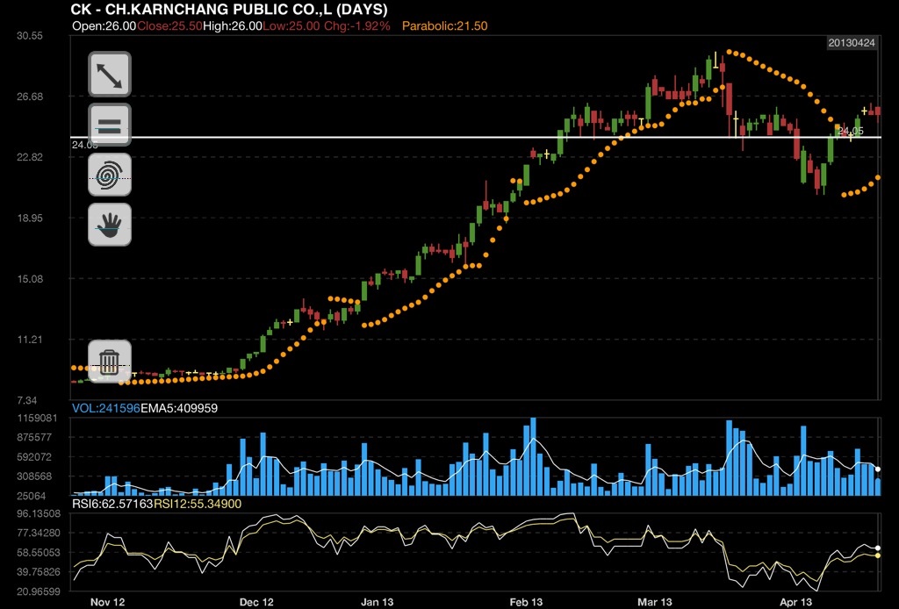Click the 7.34 price axis label
Screen dimensions: 899x609
(27, 400)
